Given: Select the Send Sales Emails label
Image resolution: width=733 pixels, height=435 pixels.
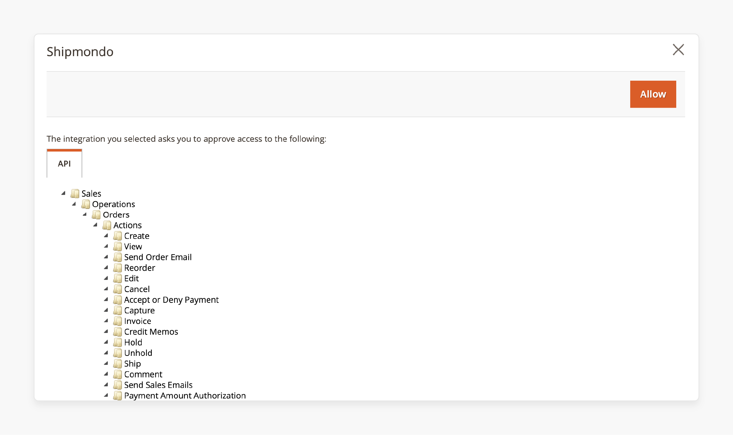Looking at the screenshot, I should (x=159, y=385).
